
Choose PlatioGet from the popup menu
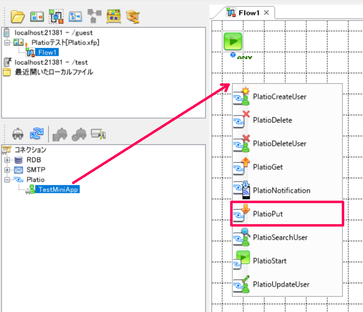point(287,167)
